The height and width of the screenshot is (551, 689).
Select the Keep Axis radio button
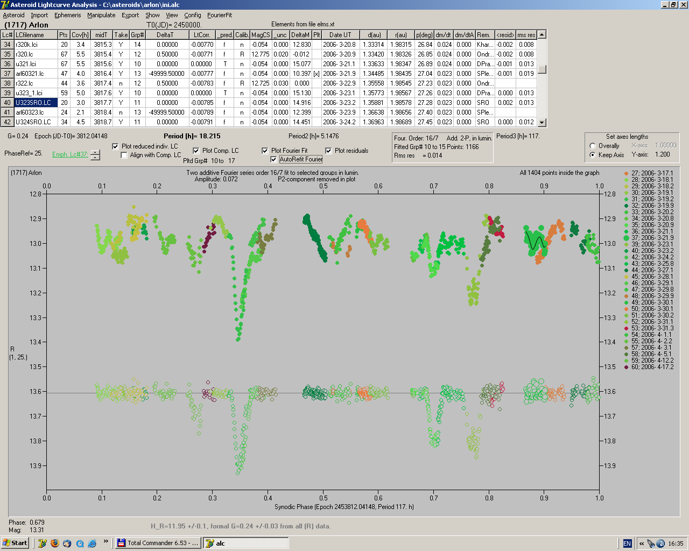[593, 155]
